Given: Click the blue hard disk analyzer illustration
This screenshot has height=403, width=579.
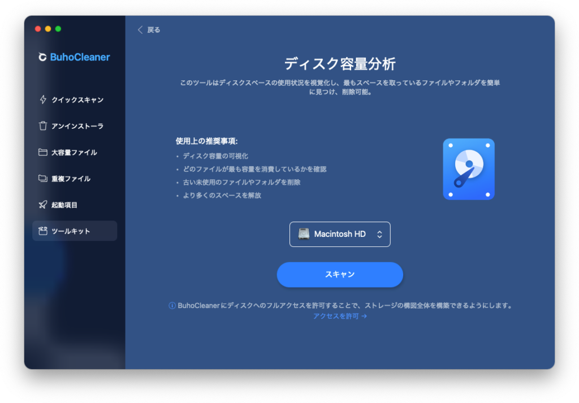Looking at the screenshot, I should coord(469,169).
